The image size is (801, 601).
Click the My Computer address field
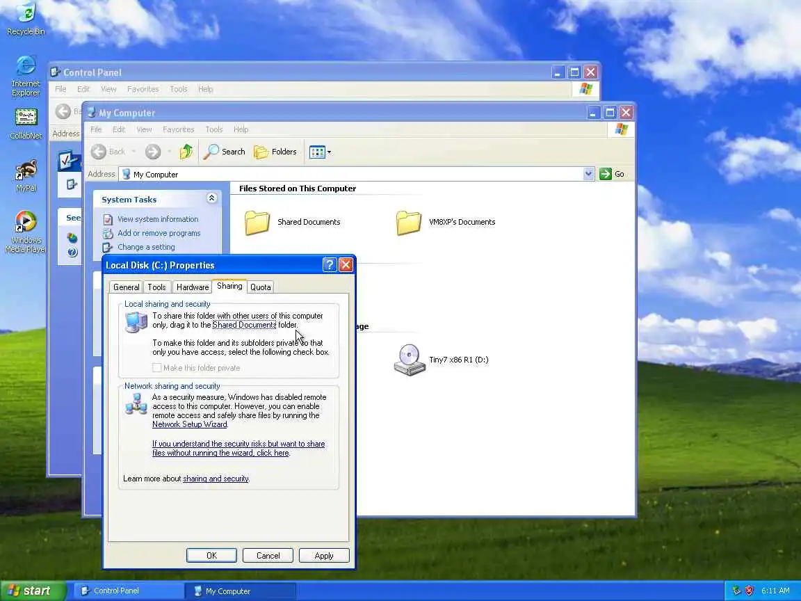(x=356, y=175)
